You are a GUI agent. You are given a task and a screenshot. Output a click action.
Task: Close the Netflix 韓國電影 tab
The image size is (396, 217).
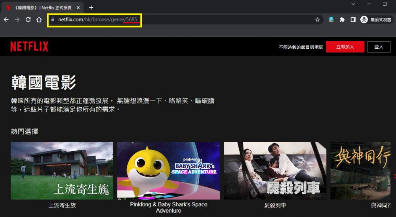[x=78, y=8]
